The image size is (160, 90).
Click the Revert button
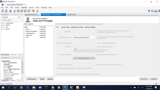click(144, 79)
